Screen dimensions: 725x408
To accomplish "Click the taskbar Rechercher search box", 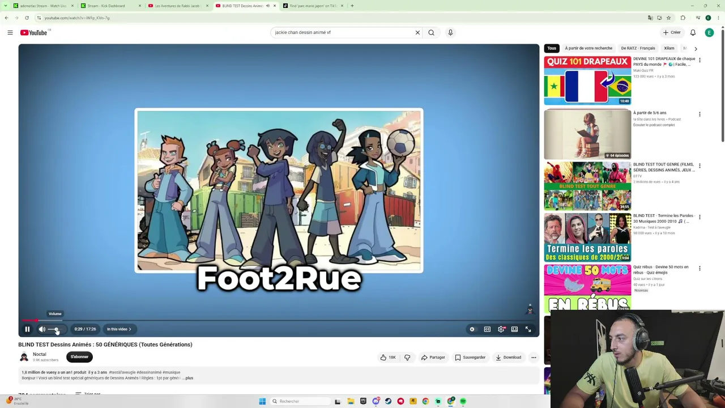I will pyautogui.click(x=300, y=401).
